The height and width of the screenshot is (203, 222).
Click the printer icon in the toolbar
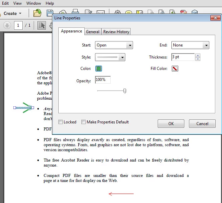75,11
